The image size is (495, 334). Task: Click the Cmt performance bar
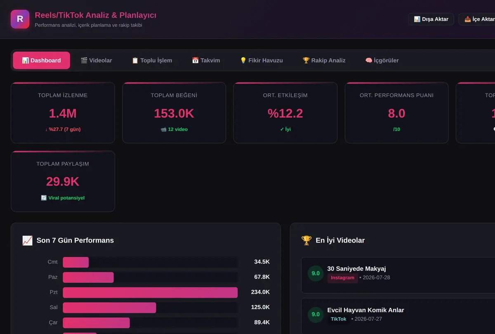[x=75, y=262]
